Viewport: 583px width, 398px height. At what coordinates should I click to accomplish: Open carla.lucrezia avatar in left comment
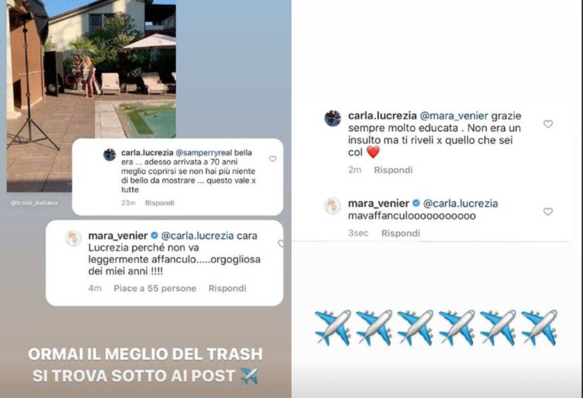(110, 155)
